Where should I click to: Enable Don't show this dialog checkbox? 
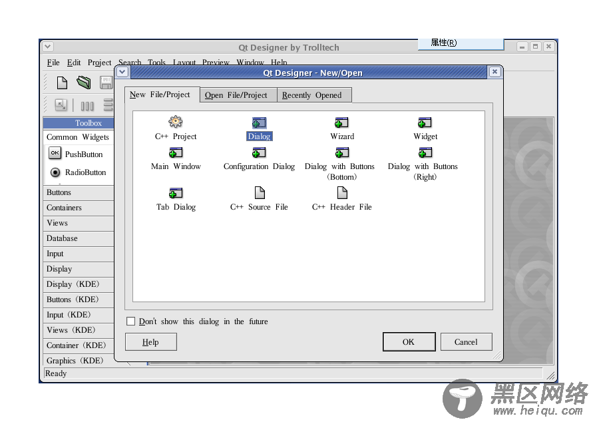coord(130,321)
